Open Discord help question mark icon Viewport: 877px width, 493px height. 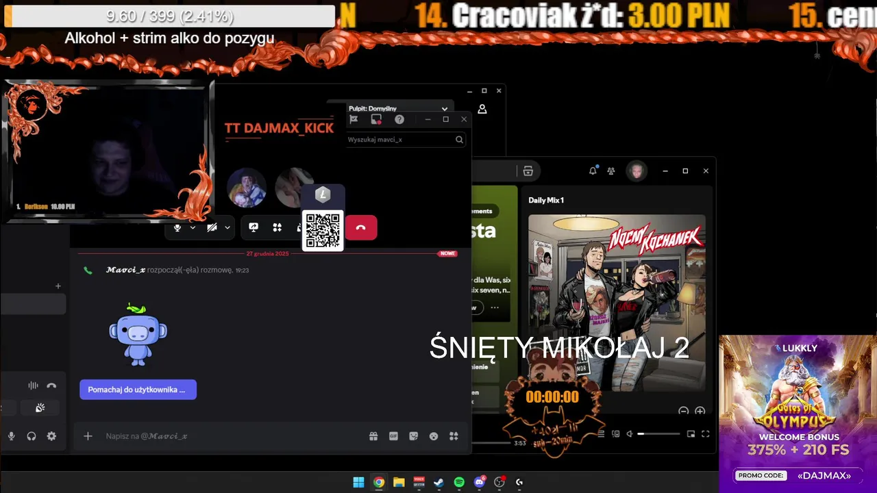click(x=399, y=119)
